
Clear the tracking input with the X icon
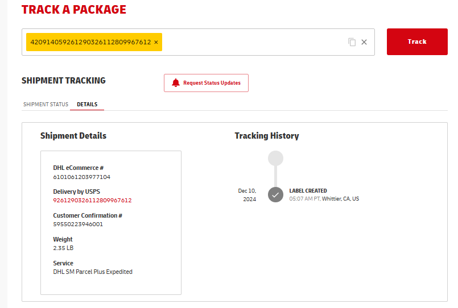(x=364, y=42)
